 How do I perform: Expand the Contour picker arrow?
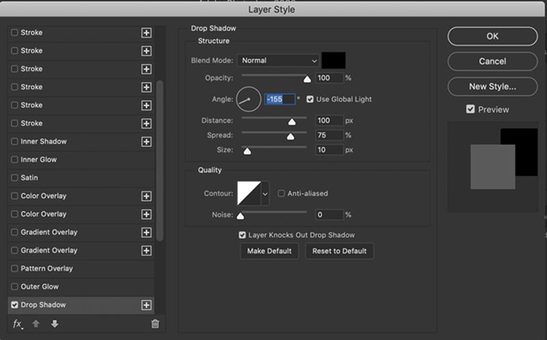pos(265,194)
